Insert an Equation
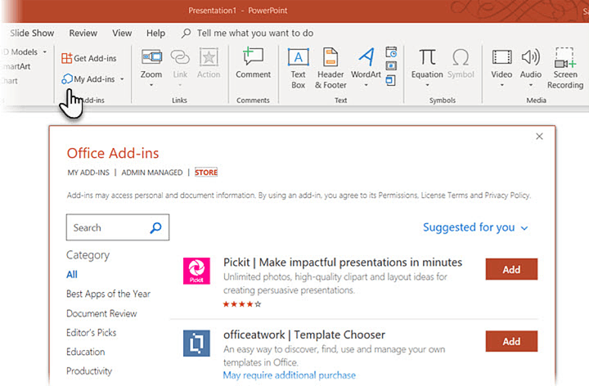 (x=427, y=64)
